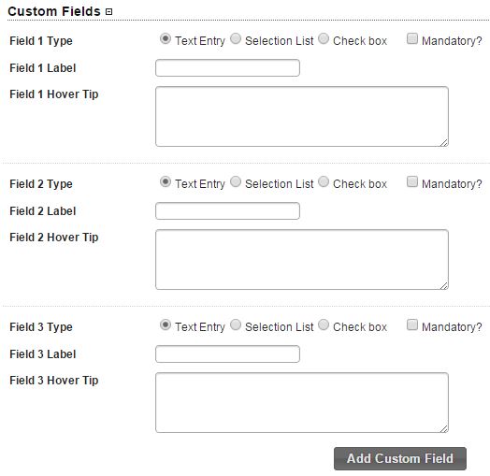Image resolution: width=490 pixels, height=476 pixels.
Task: Select Selection List for Field 1 Type
Action: tap(236, 39)
